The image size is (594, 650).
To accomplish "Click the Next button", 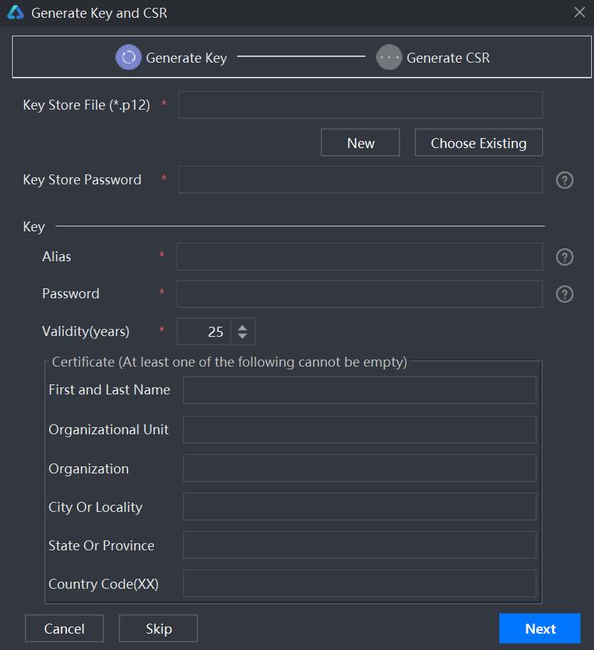I will pos(540,629).
